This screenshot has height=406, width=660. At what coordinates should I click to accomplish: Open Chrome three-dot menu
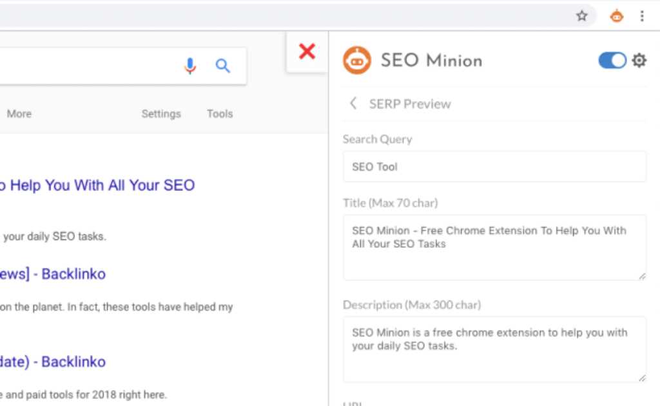[642, 16]
